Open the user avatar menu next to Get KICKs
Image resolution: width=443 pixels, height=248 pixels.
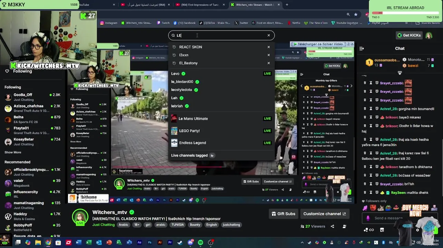[429, 35]
